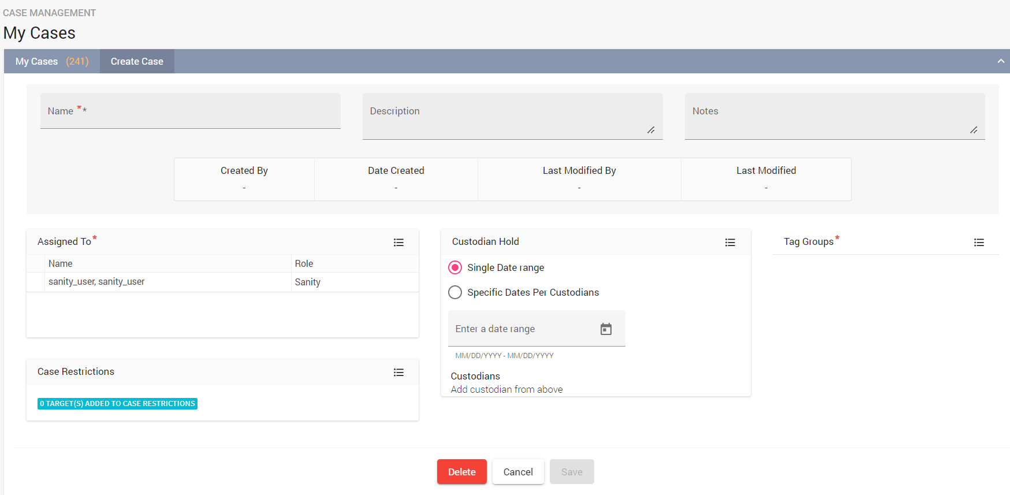1010x495 pixels.
Task: Click the Last Modified label
Action: click(766, 170)
